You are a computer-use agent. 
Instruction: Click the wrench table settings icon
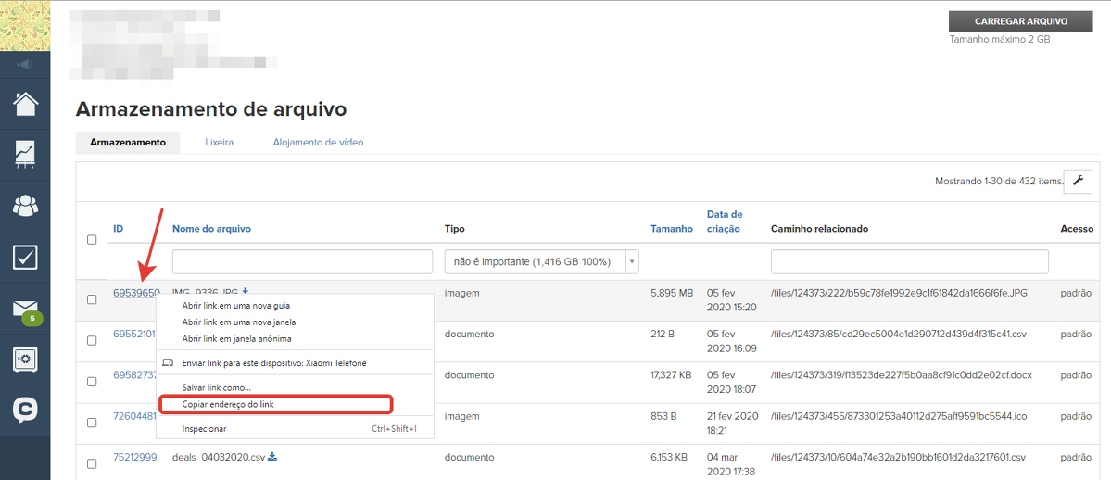click(x=1077, y=181)
